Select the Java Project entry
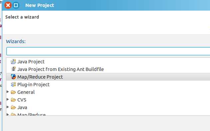 coord(31,62)
